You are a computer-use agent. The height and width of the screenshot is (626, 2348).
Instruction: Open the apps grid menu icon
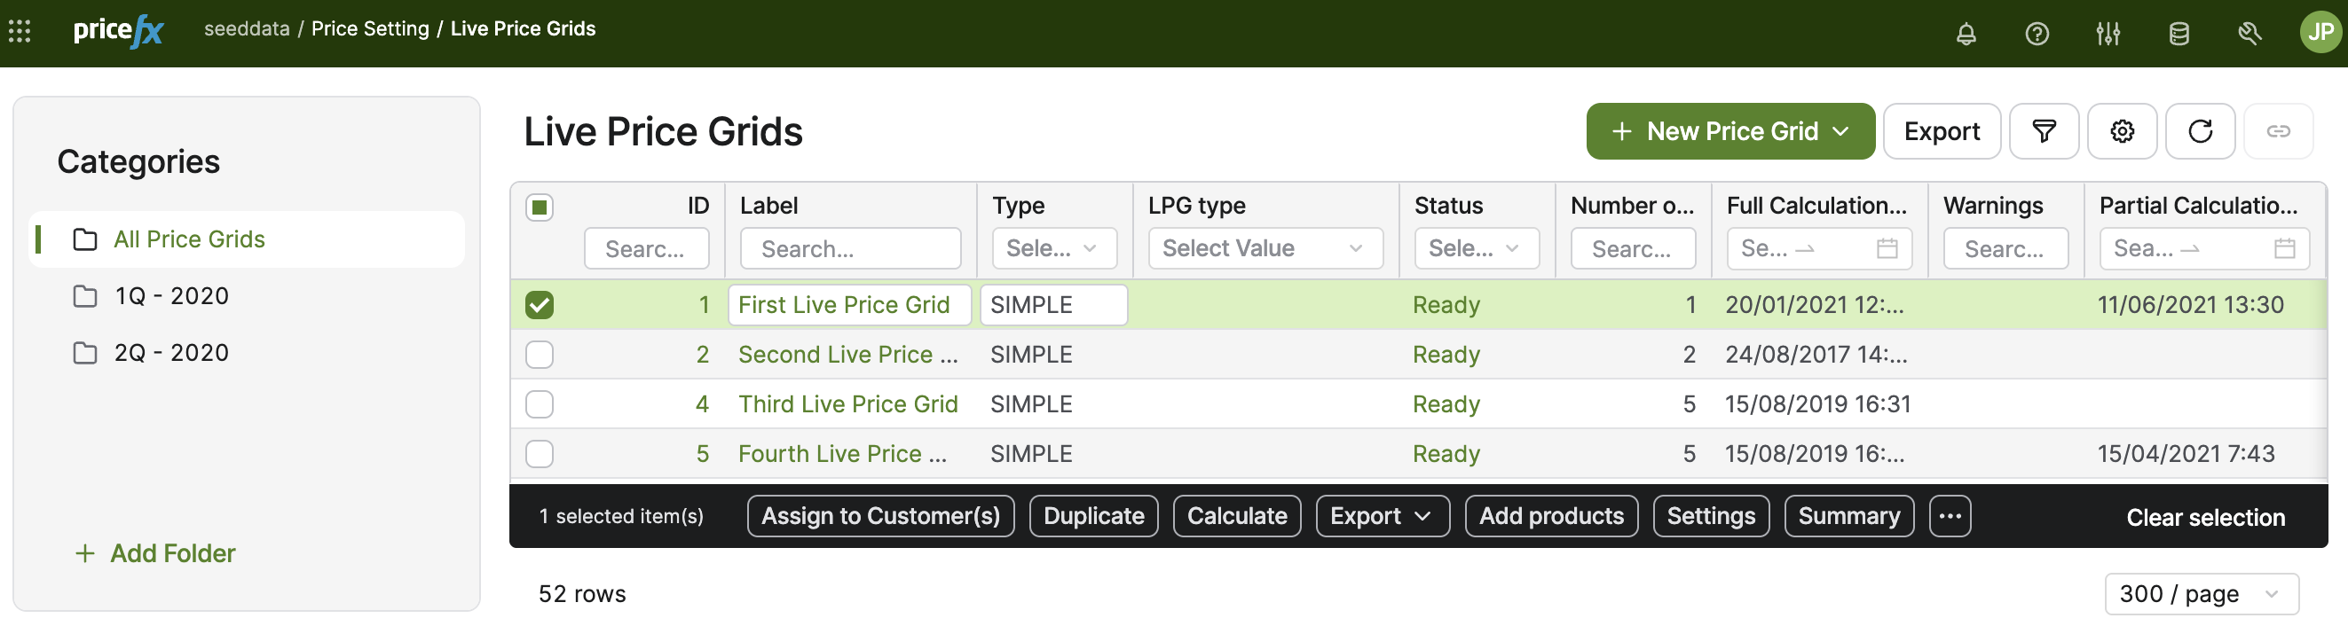[20, 32]
